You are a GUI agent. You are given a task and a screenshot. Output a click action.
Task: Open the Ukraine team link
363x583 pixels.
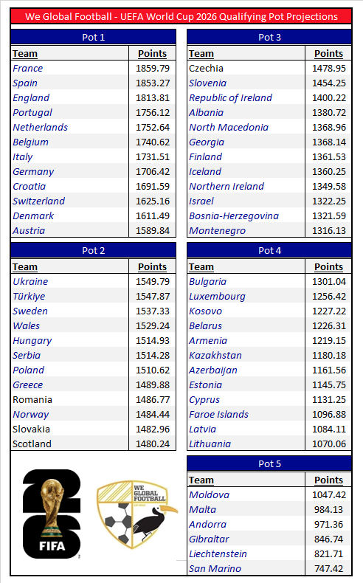(x=30, y=282)
